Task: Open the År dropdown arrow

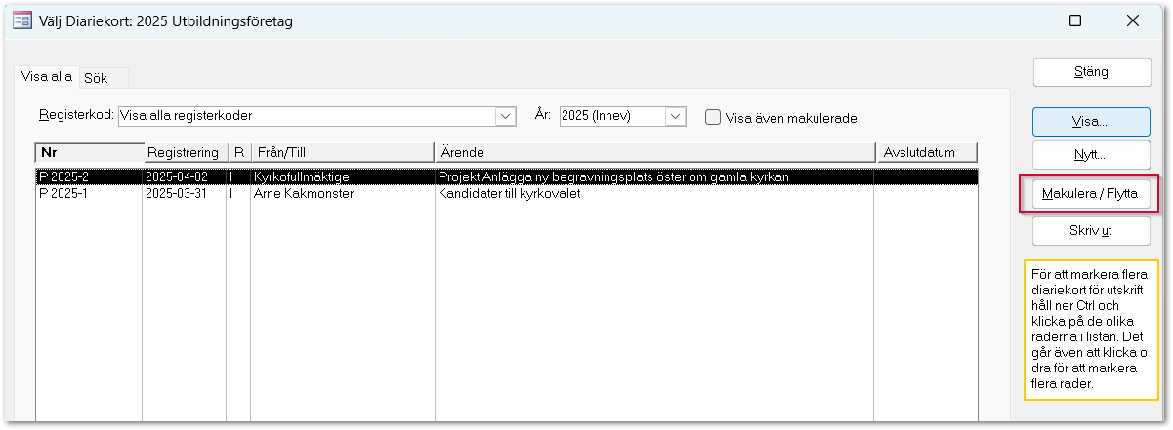Action: pyautogui.click(x=676, y=116)
